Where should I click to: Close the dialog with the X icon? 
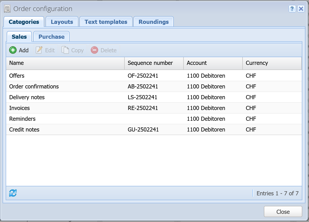[301, 9]
